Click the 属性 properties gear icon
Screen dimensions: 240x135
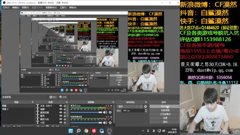pos(51,97)
